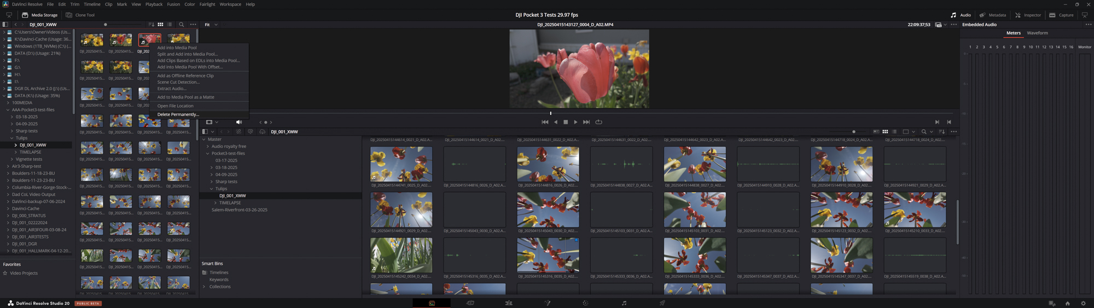This screenshot has width=1094, height=308.
Task: Expand Audio royalty free bin
Action: (208, 147)
